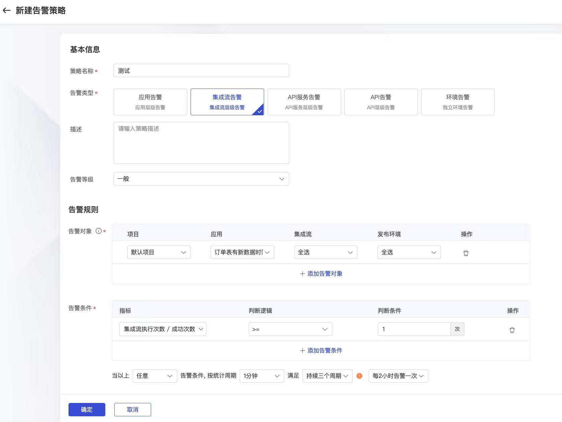Choose the API服务告警 alert type card
The width and height of the screenshot is (562, 422).
[304, 102]
